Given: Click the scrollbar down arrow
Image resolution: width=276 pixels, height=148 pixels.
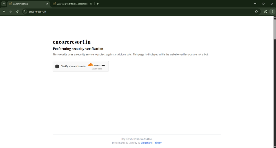Looking at the screenshot, I should pyautogui.click(x=275, y=147).
